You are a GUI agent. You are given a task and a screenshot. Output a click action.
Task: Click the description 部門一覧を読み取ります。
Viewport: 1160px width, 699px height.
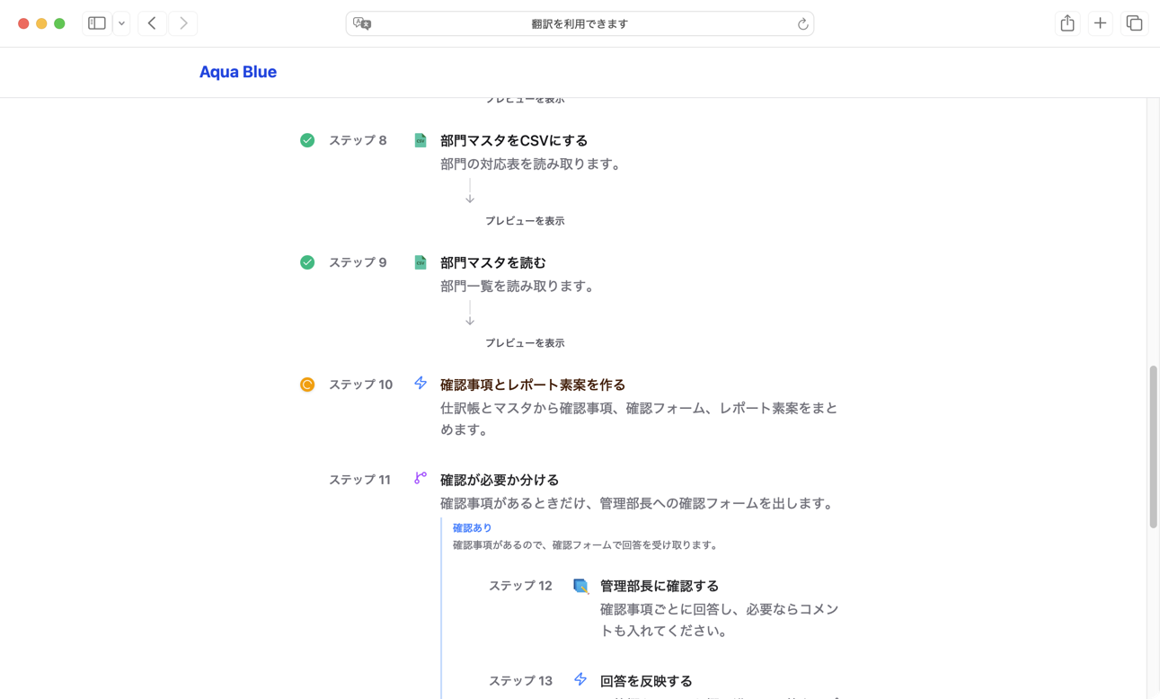pyautogui.click(x=518, y=287)
